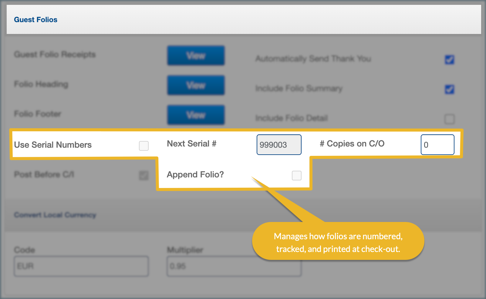The width and height of the screenshot is (486, 299).
Task: Click the # Copies on C/O label
Action: click(352, 144)
